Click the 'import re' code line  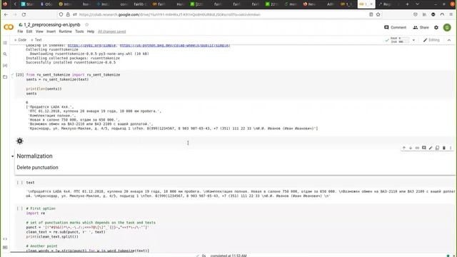[x=36, y=213]
